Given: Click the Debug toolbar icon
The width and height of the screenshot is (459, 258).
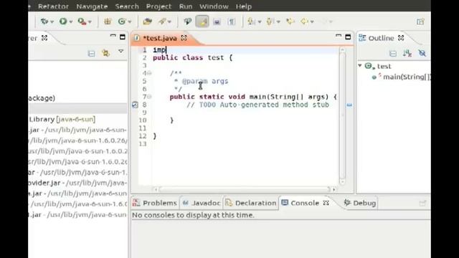Looking at the screenshot, I should tap(44, 21).
